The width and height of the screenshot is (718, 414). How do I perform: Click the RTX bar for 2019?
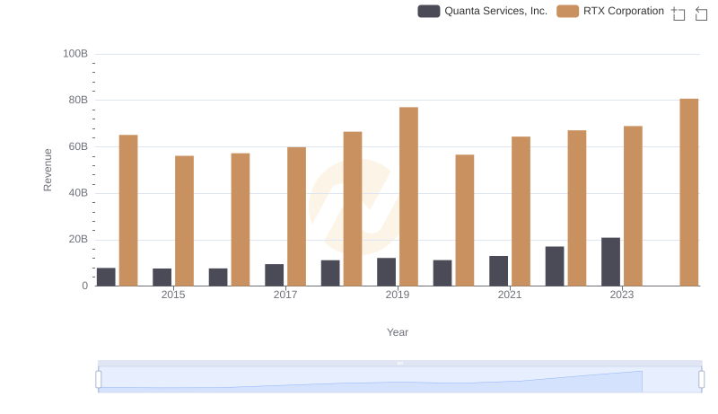coord(408,197)
